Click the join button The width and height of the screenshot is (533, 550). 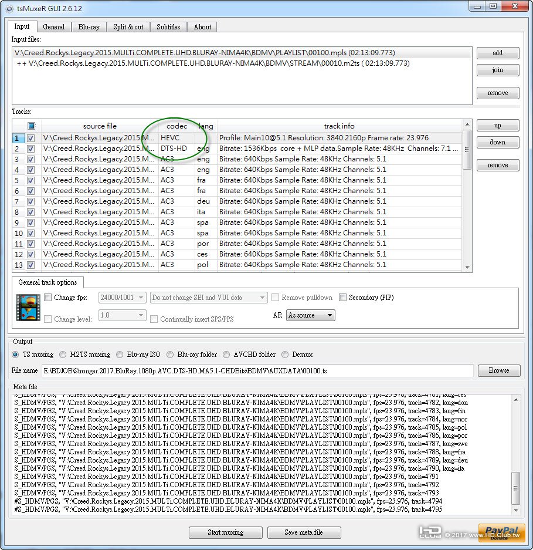coord(498,70)
